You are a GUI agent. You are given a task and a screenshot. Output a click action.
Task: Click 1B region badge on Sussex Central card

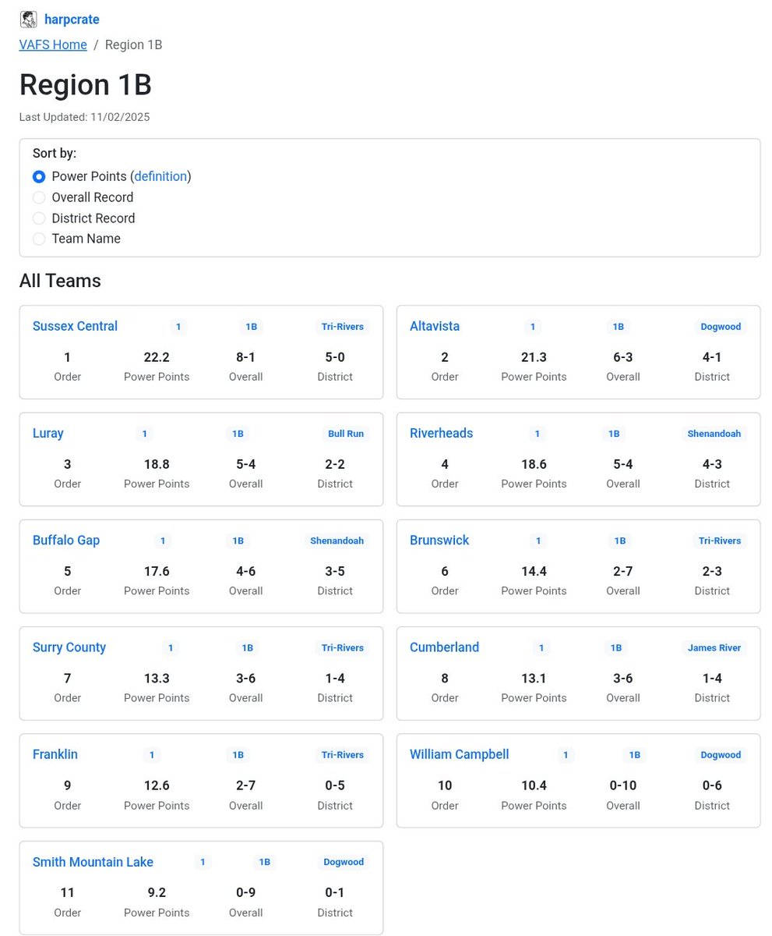tap(252, 327)
